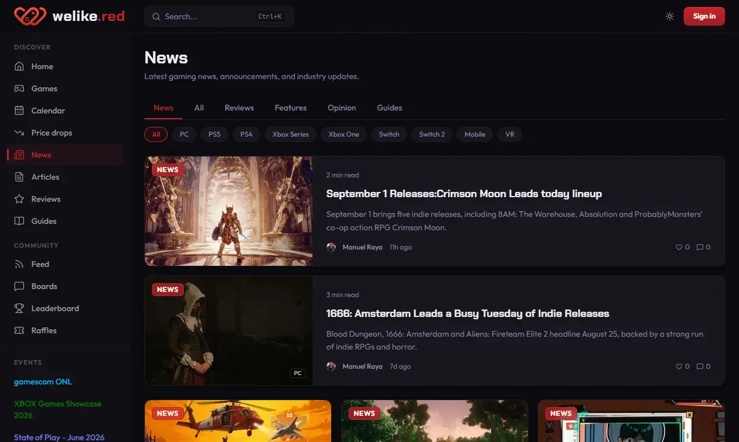Click the welike.red heart logo
The width and height of the screenshot is (739, 442).
[x=30, y=16]
